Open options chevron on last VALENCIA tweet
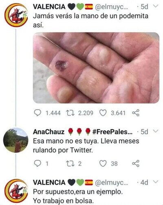 156,182
